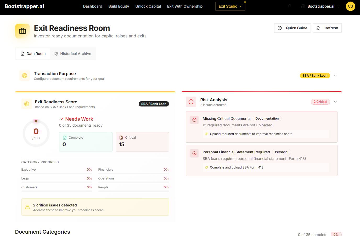The width and height of the screenshot is (360, 236).
Task: Open Unlock Capital navigation item
Action: 148,6
